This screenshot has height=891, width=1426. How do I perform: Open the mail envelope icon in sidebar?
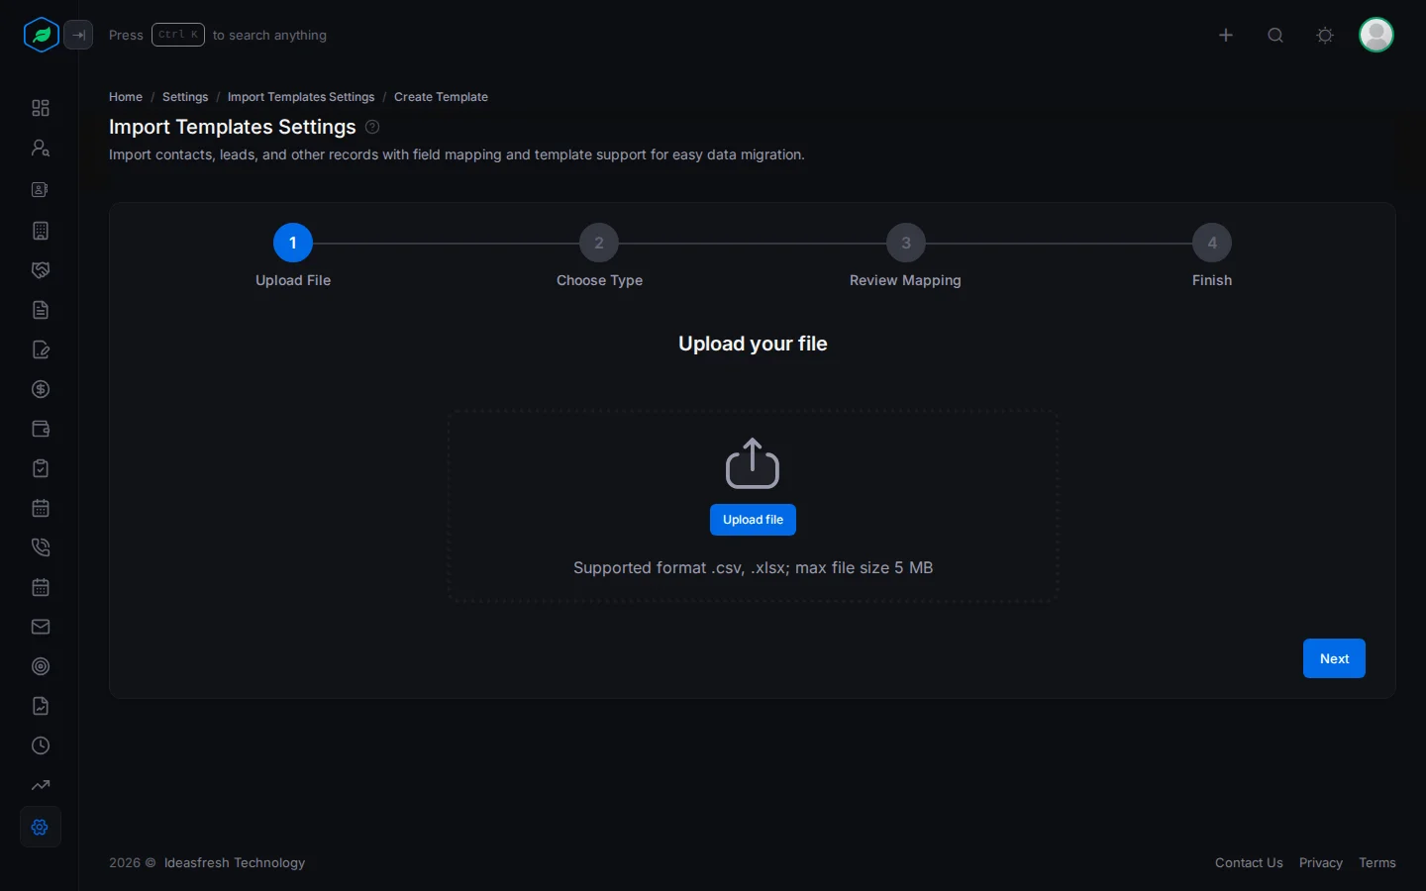coord(41,627)
